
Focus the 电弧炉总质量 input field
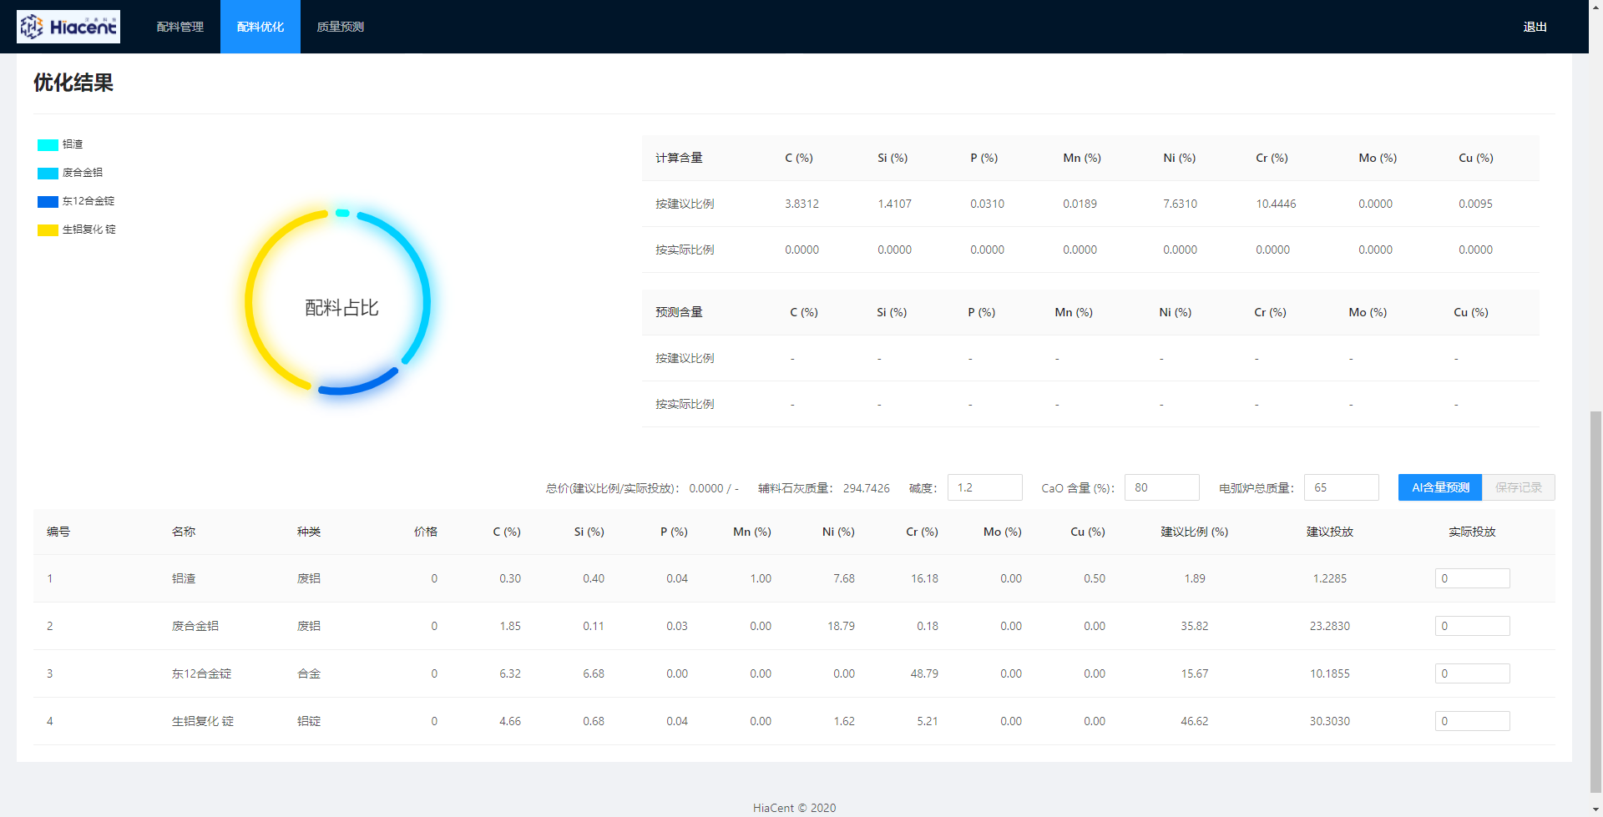click(1341, 487)
